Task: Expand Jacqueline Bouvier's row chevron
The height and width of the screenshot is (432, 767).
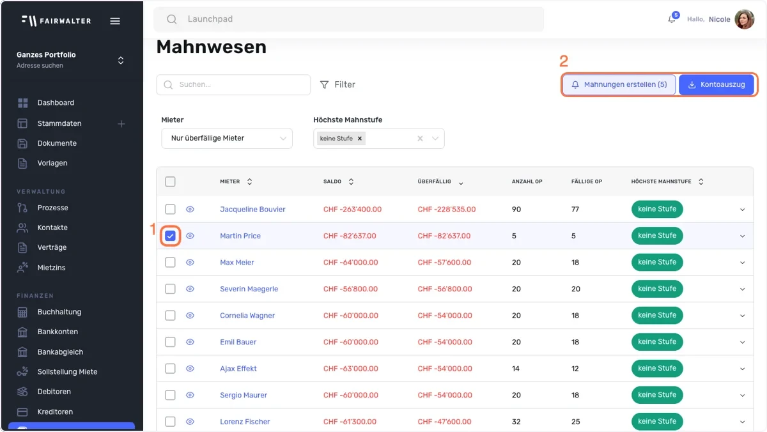Action: (x=742, y=210)
